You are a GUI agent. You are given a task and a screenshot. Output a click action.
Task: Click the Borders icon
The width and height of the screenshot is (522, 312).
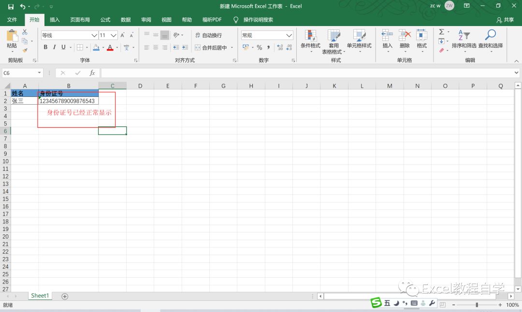(x=80, y=48)
